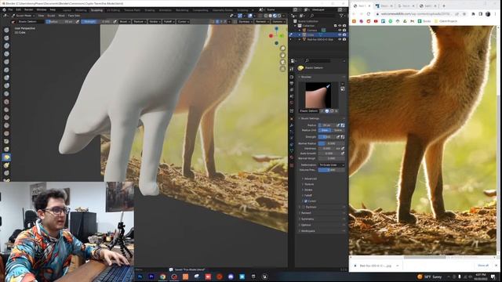Toggle the Cursor checkbox in brush settings

[x=306, y=201]
